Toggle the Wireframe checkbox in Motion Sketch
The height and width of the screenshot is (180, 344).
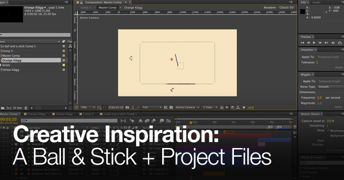[x=328, y=130]
